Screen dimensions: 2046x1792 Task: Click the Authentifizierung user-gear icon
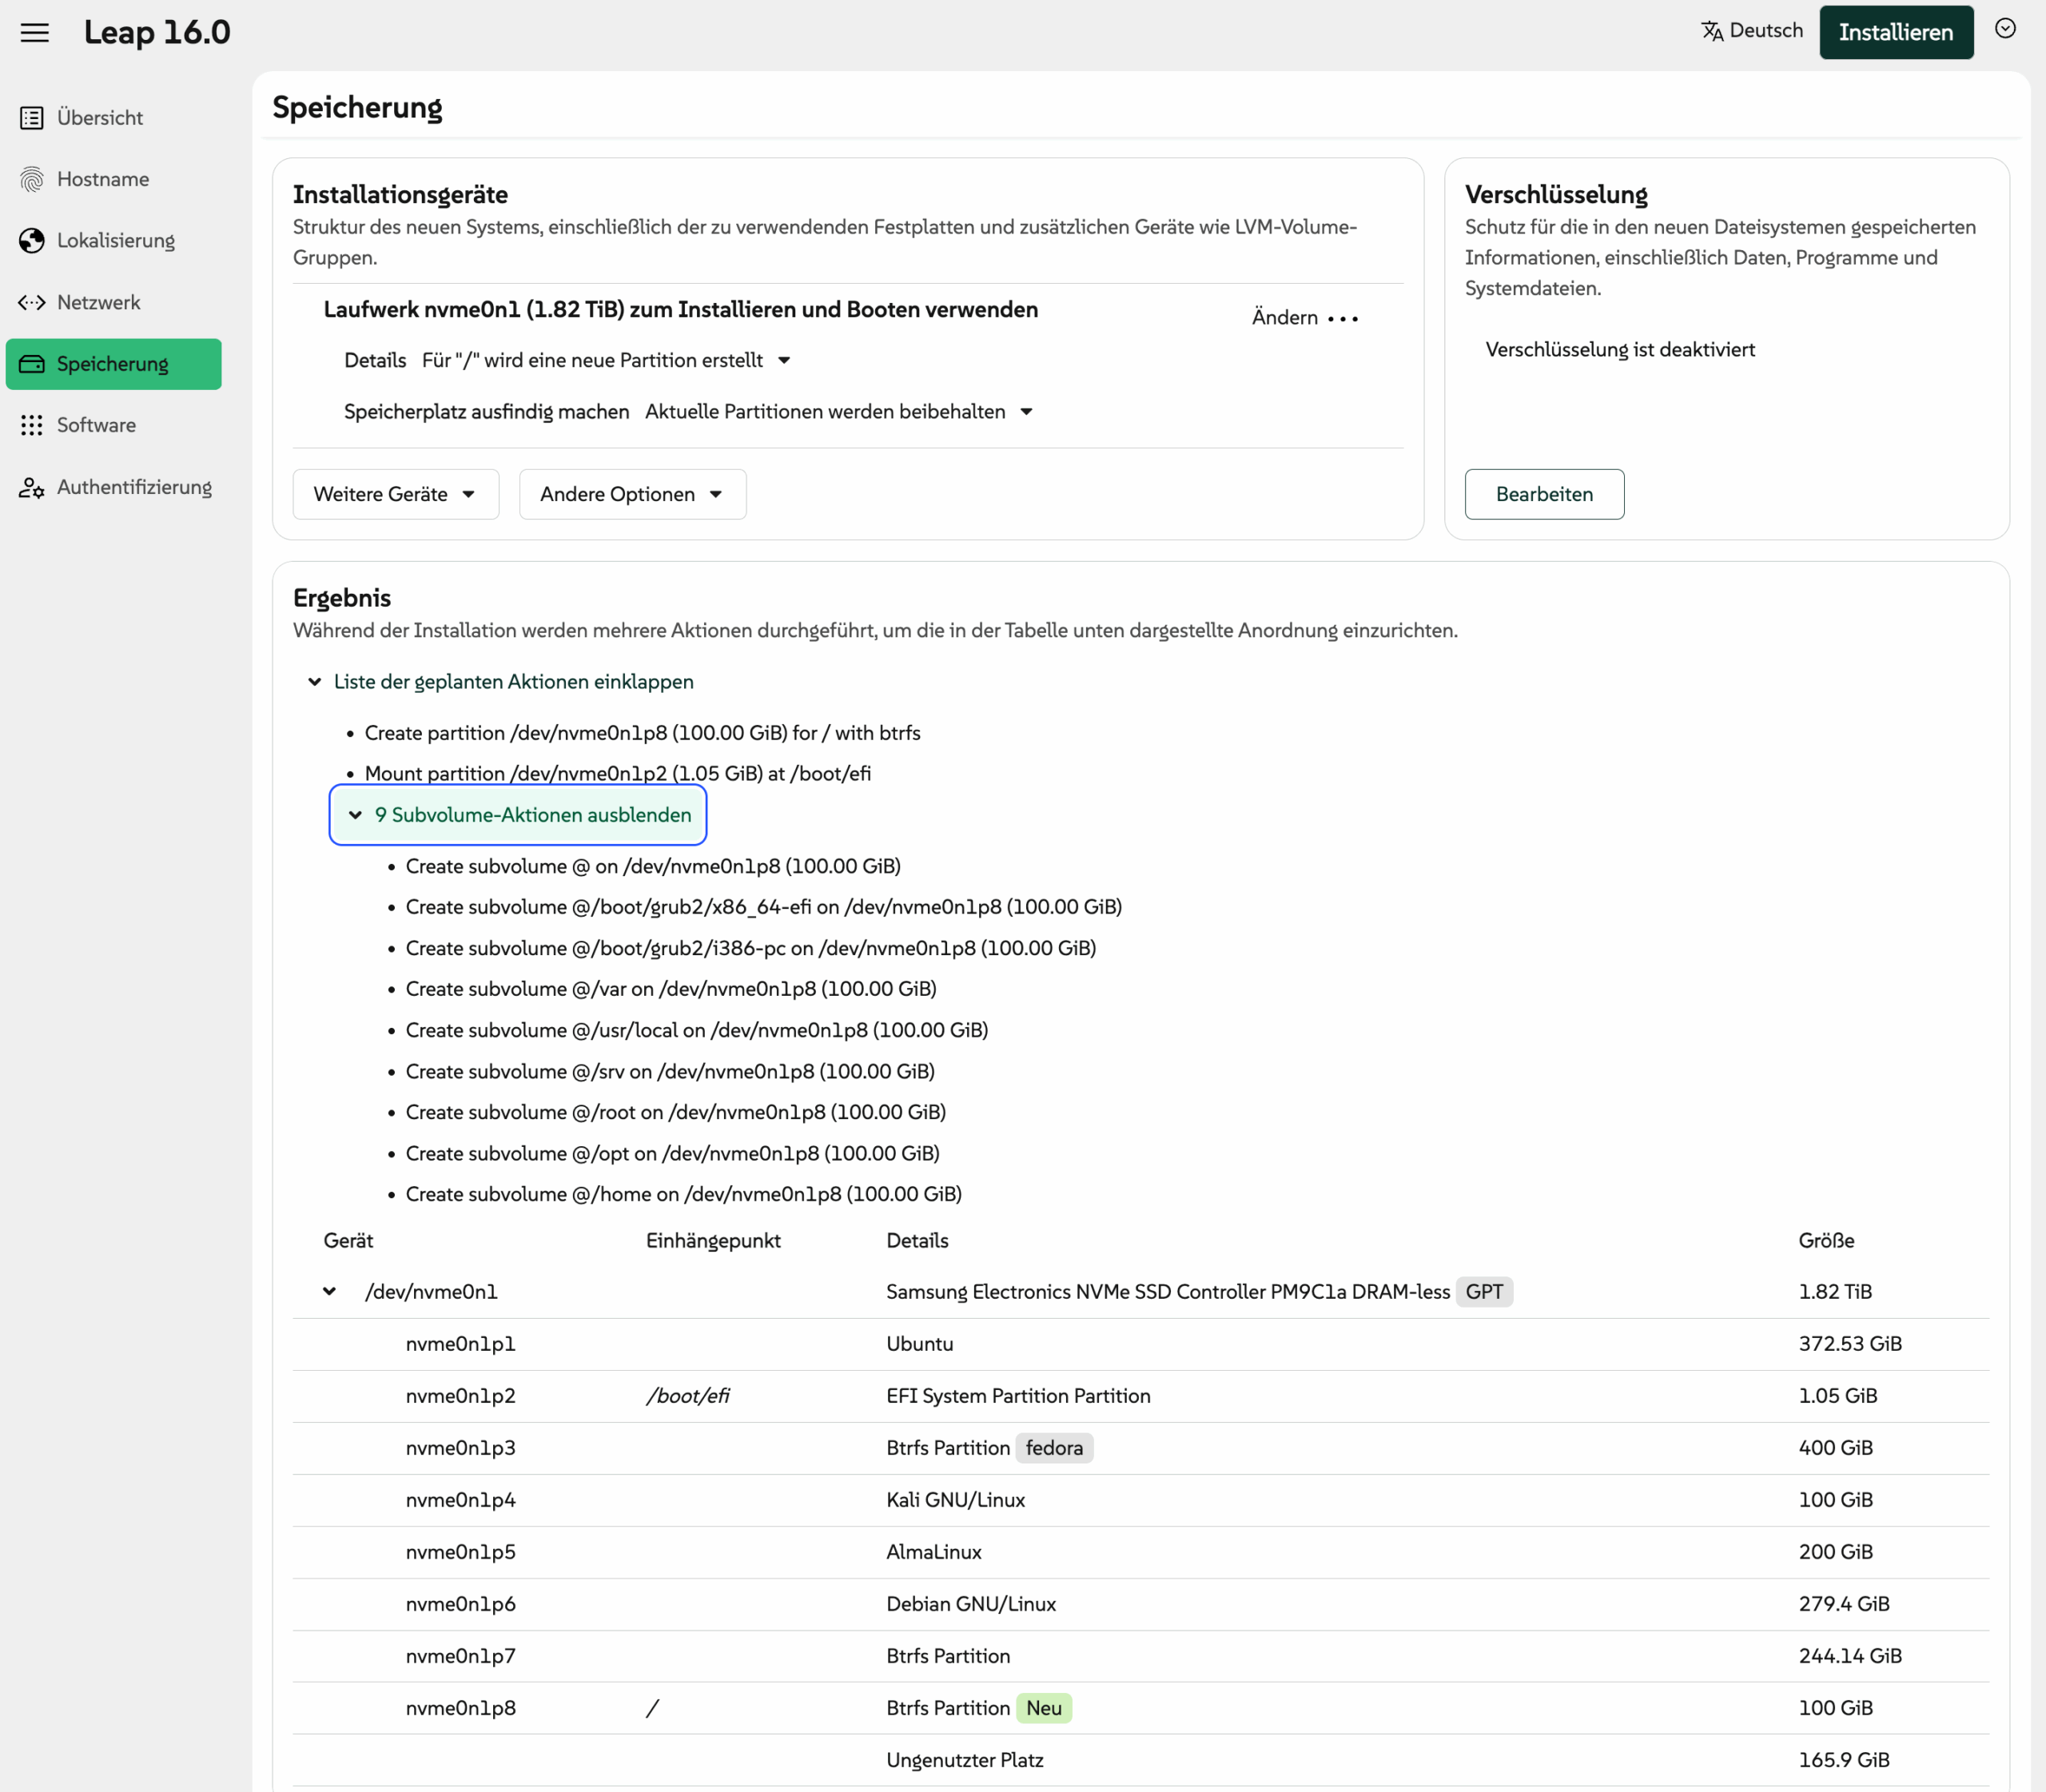[32, 487]
